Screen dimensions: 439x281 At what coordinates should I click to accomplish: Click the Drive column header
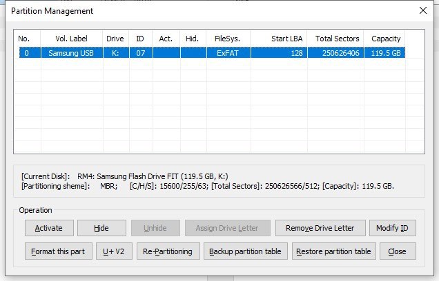pyautogui.click(x=116, y=39)
